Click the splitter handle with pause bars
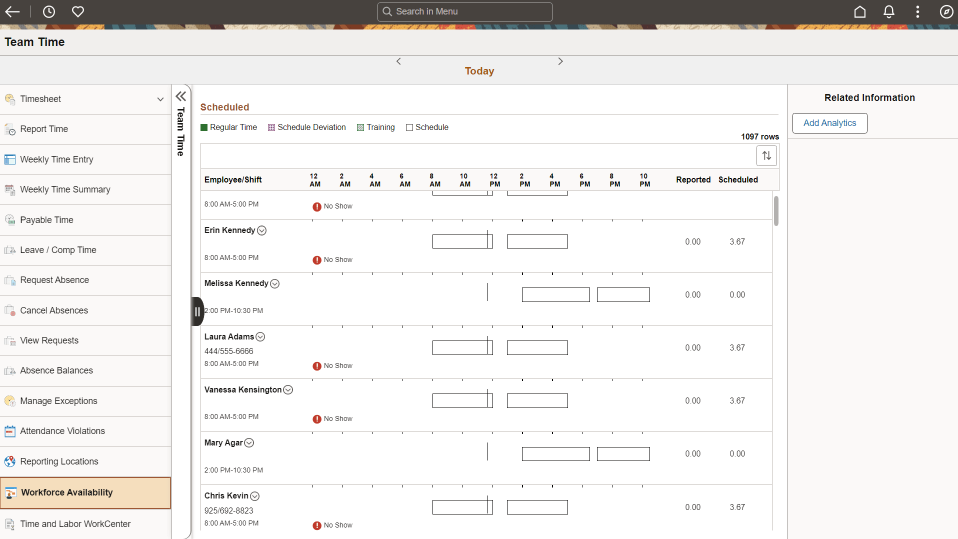The image size is (958, 539). [197, 311]
